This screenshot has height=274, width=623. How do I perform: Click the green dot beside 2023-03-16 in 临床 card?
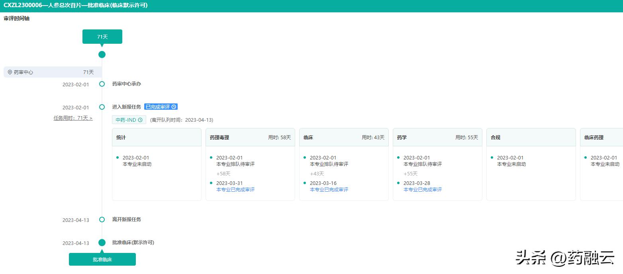click(x=304, y=183)
